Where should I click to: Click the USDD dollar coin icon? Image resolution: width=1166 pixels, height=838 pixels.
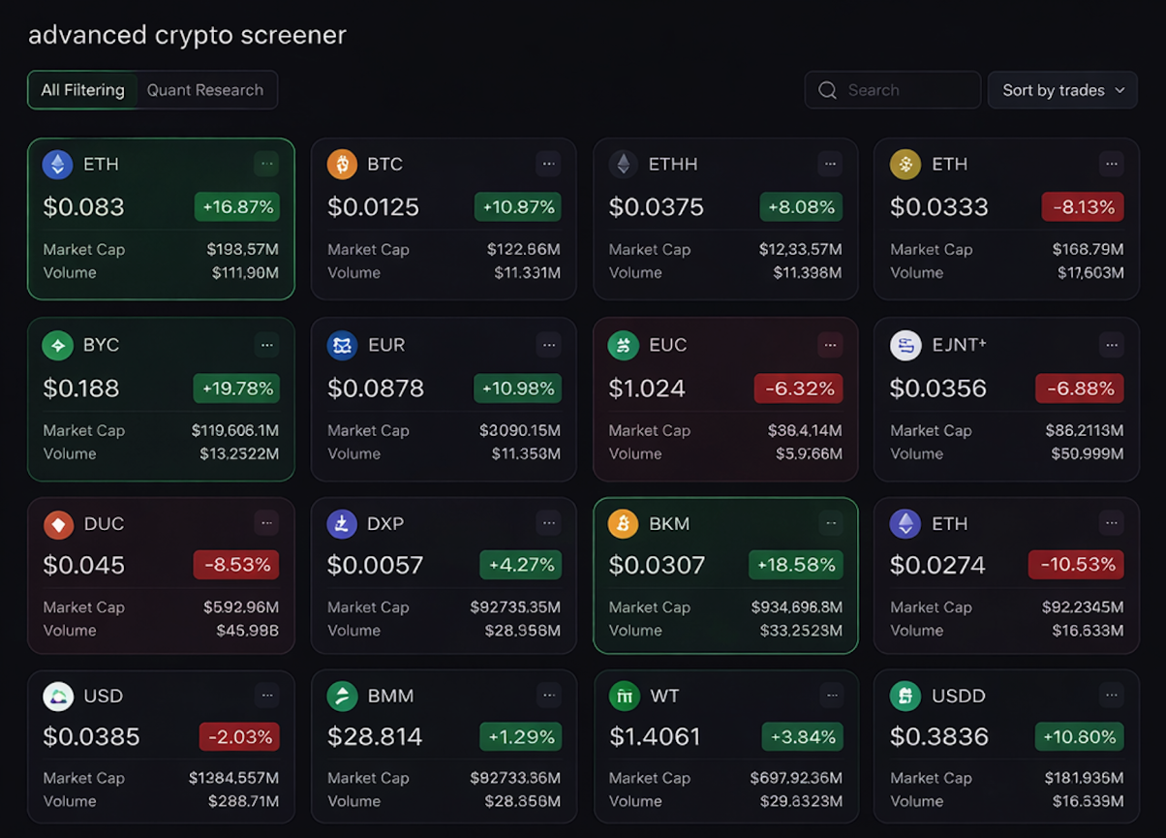(905, 696)
